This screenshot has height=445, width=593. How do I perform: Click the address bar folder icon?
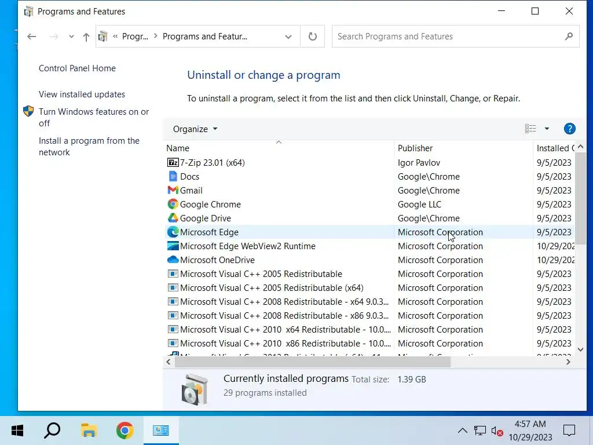point(103,37)
